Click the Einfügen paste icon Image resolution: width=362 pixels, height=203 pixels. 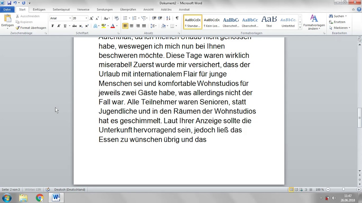7,18
